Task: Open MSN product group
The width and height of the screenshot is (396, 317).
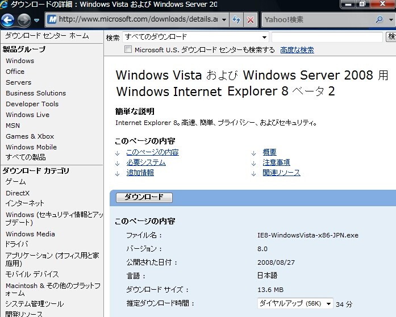Action: [12, 126]
